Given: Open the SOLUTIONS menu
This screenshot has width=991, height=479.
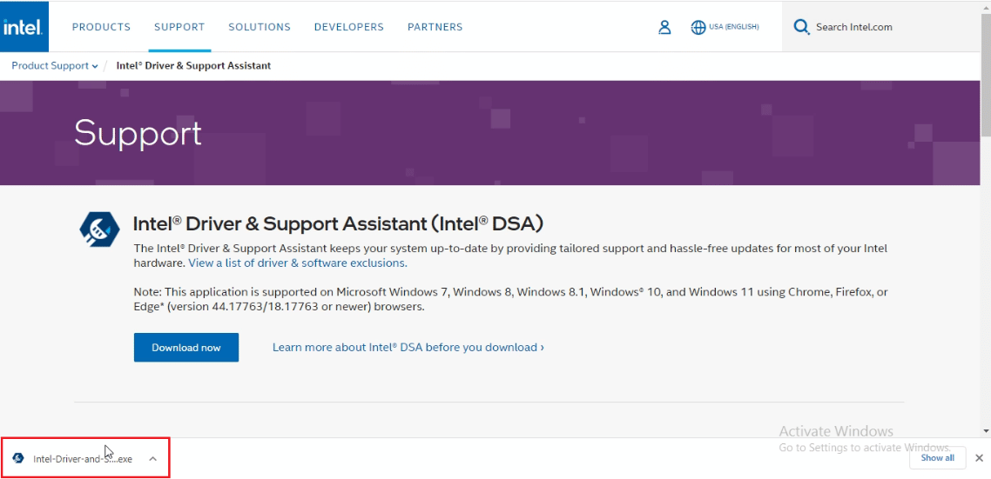Looking at the screenshot, I should (x=260, y=27).
